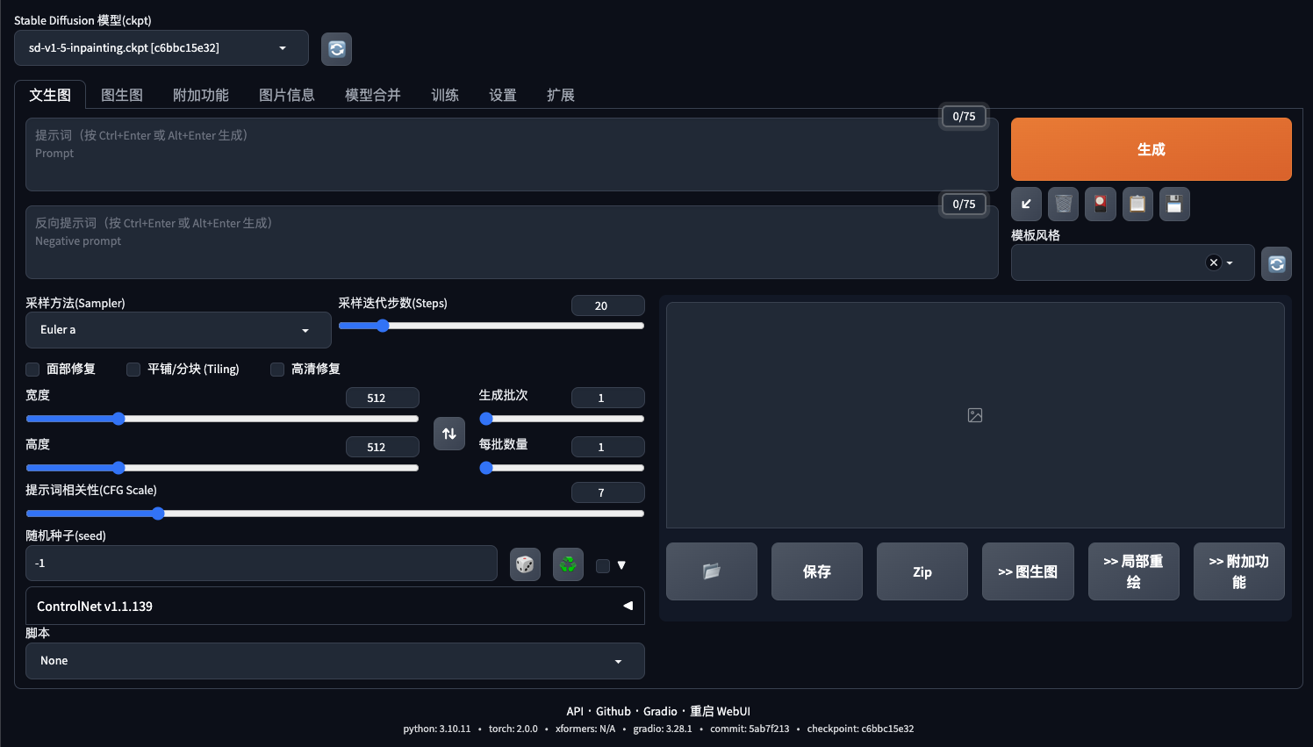
Task: Click the commit: 5ab7f213 text
Action: pyautogui.click(x=750, y=729)
